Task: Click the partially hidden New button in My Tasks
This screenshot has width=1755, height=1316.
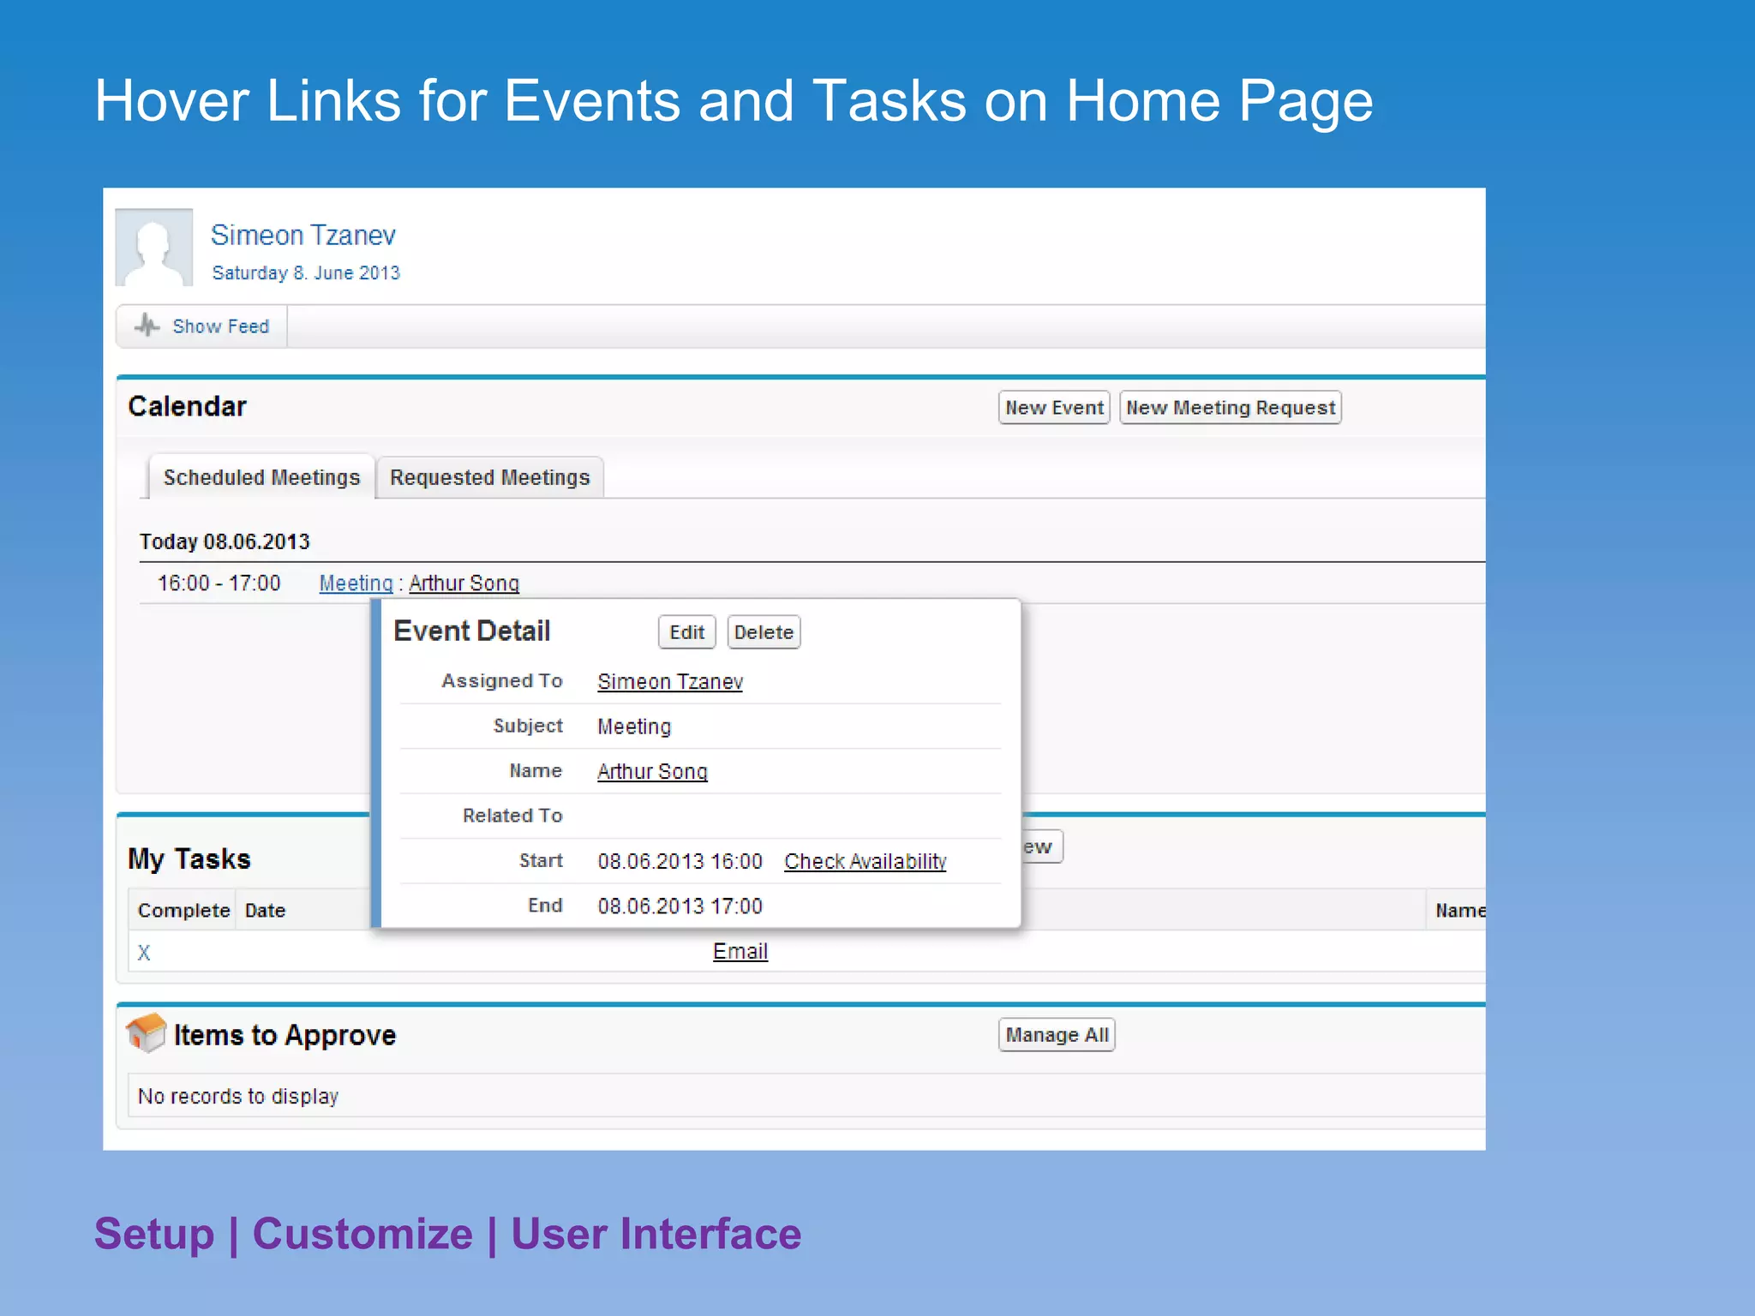Action: coord(1042,847)
